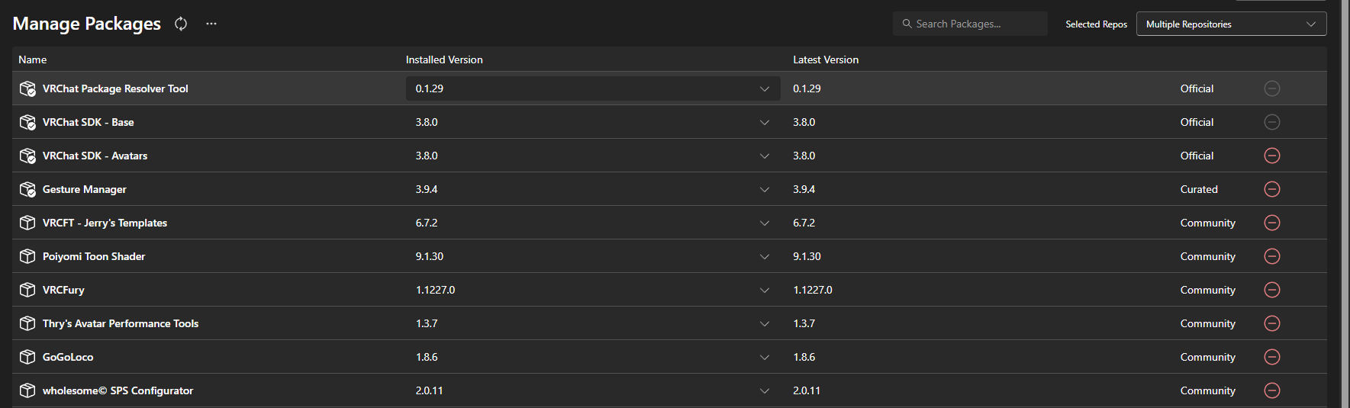This screenshot has width=1350, height=408.
Task: Click the Selected Repos label
Action: 1097,24
